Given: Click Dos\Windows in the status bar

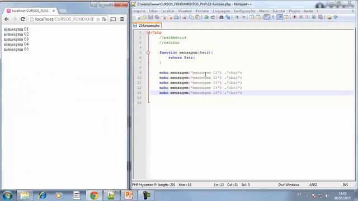Looking at the screenshot, I should coord(289,185).
